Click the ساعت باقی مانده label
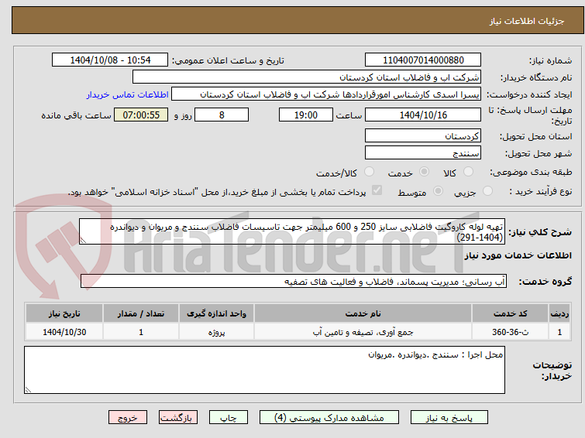Image resolution: width=585 pixels, height=438 pixels. click(x=76, y=115)
